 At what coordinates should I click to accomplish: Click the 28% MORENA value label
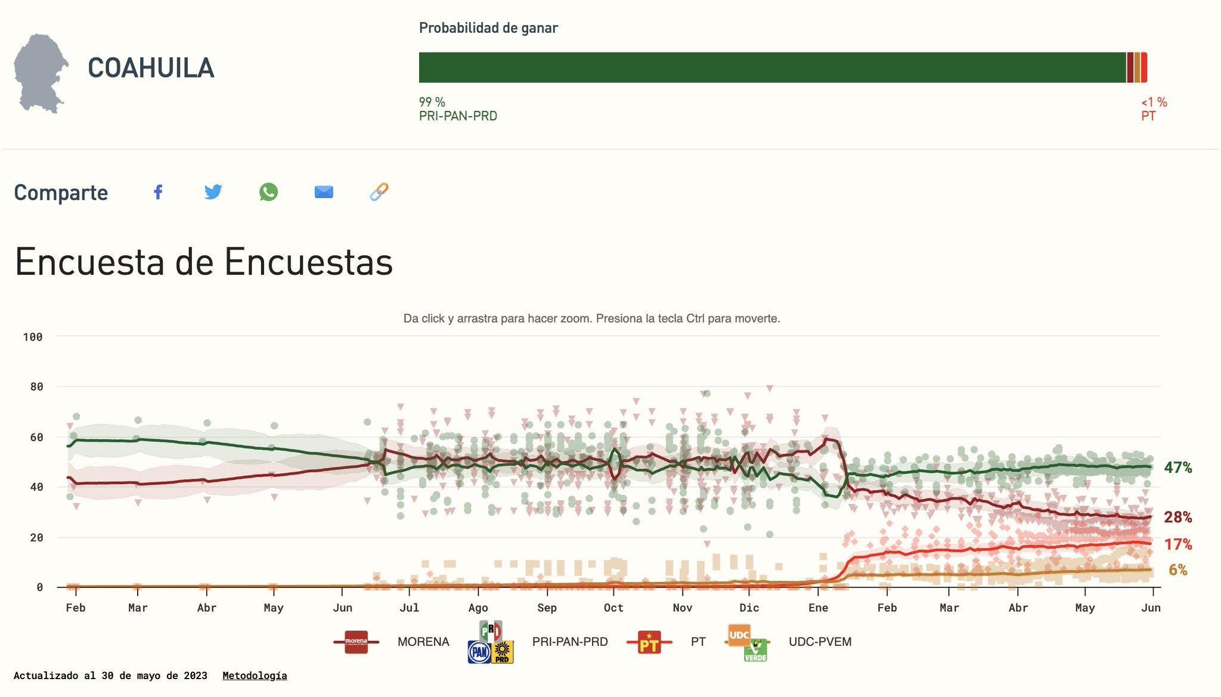point(1177,518)
